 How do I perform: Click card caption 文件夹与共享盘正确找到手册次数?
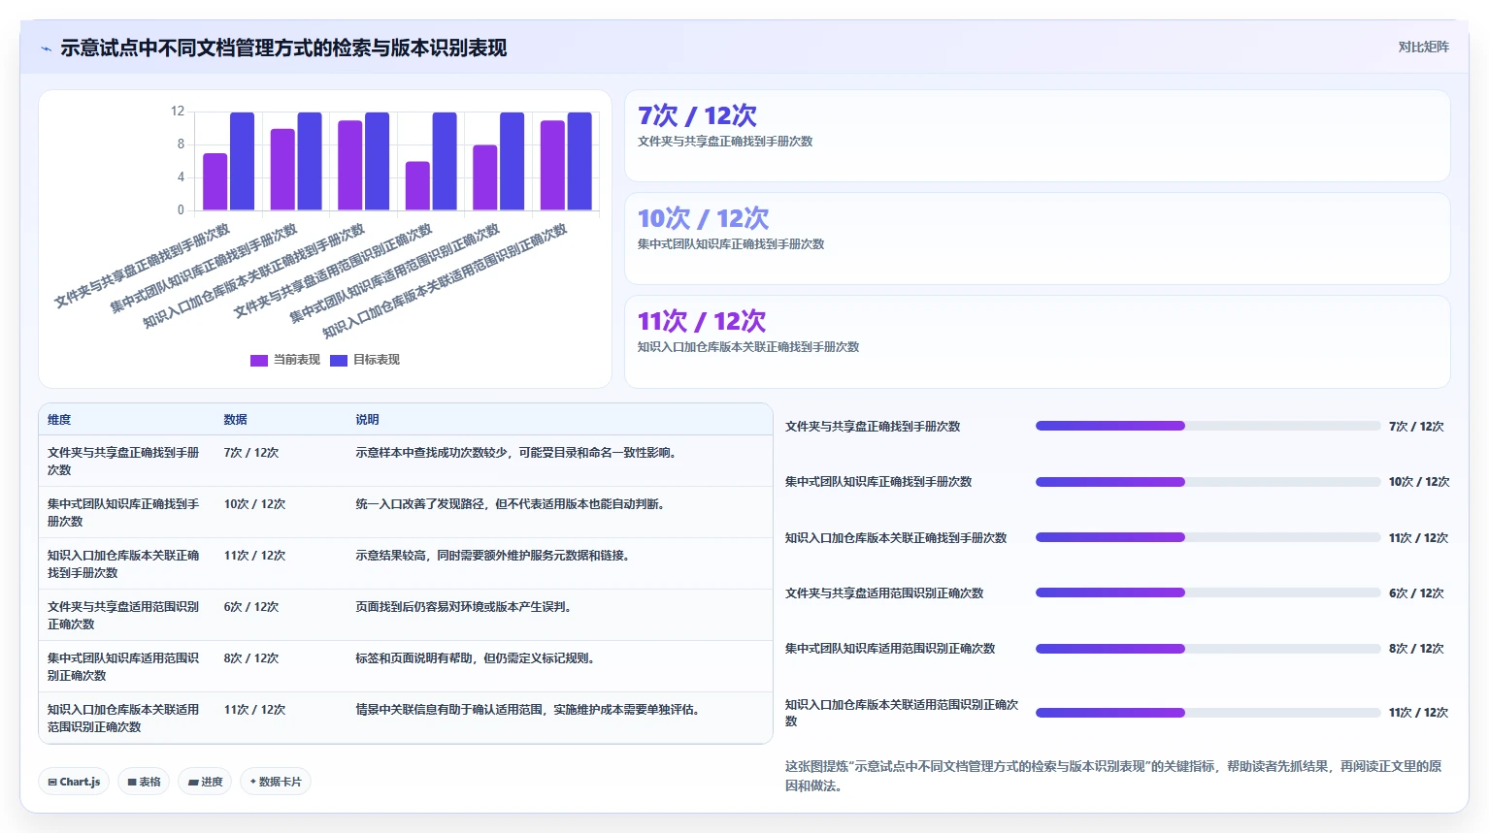(x=725, y=142)
